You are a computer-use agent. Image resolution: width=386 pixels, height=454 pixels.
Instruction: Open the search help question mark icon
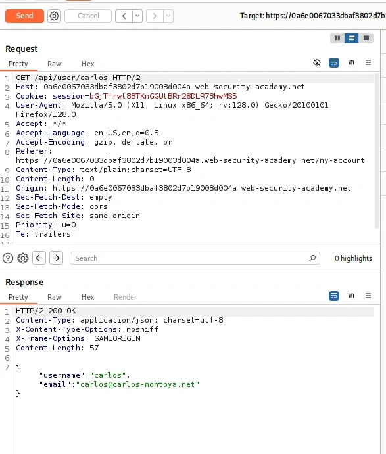[8, 258]
